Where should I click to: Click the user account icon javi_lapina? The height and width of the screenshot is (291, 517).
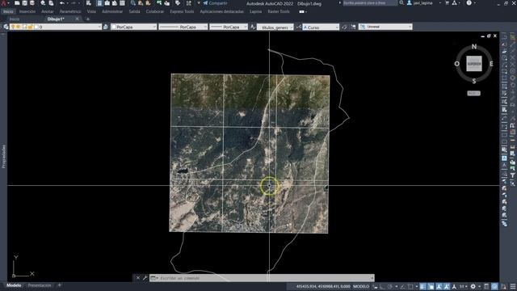pos(419,3)
